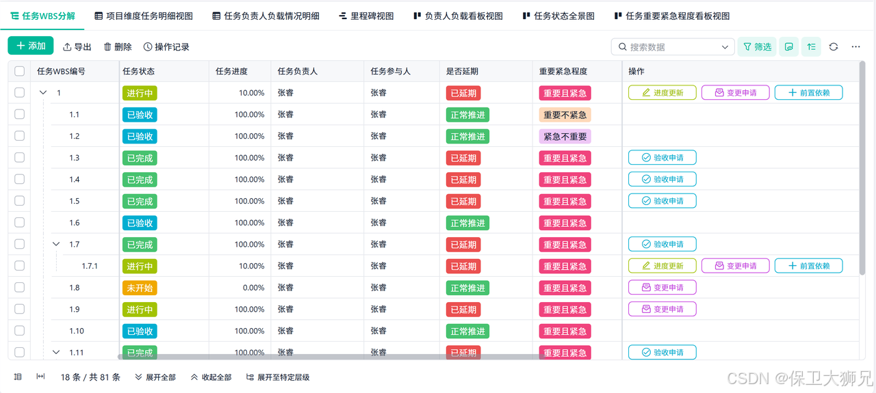Click 前置依赖 button in row 1.7.1
Screen dimensions: 876x393
pos(808,266)
